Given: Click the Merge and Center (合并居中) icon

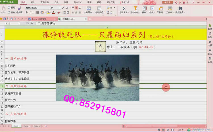Looking at the screenshot, I should click(x=88, y=9).
